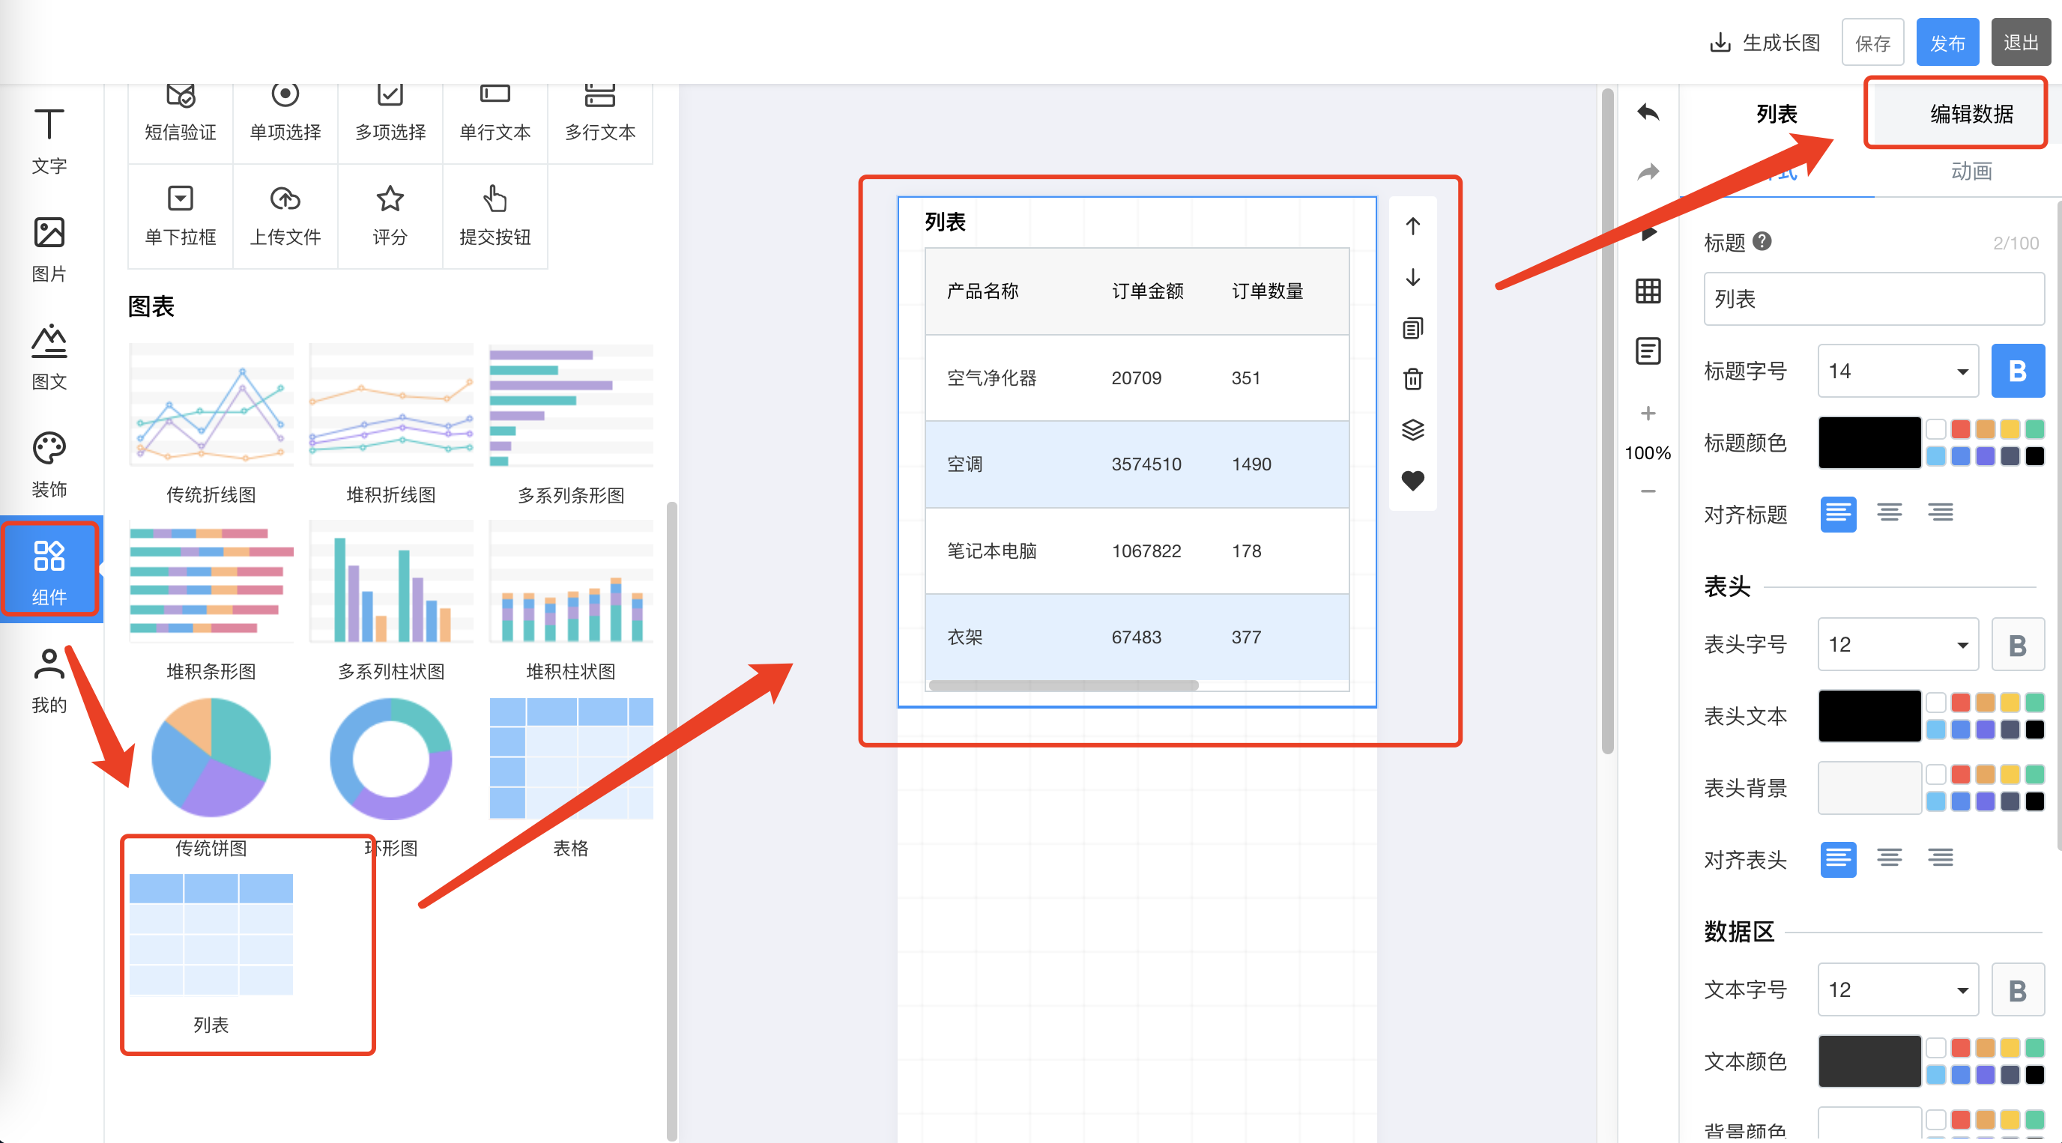Toggle bold for the title text

coord(2016,371)
